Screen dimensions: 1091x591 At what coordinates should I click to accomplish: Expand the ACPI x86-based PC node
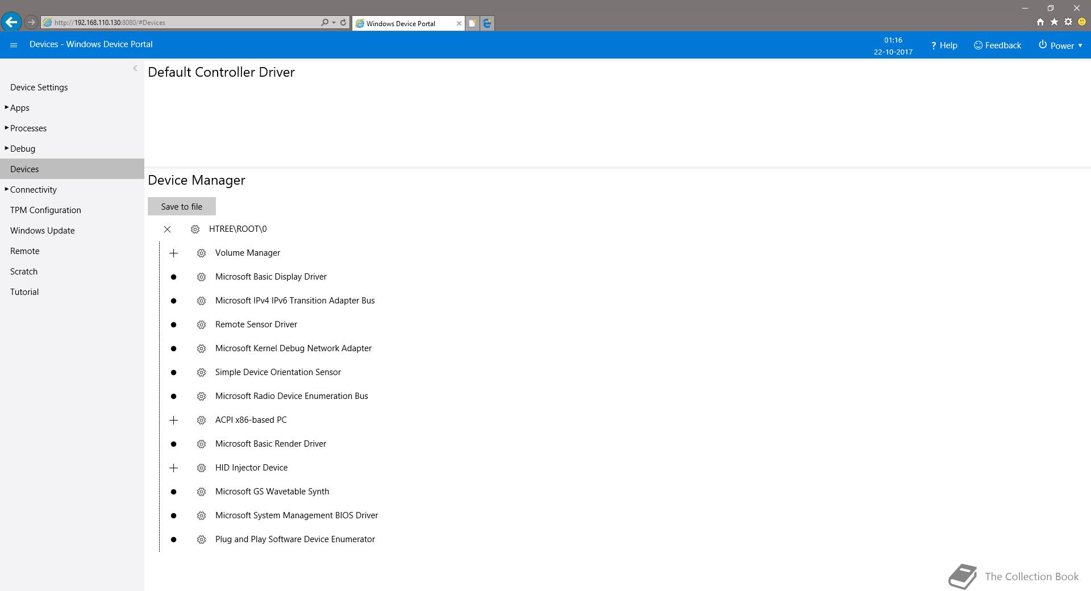[x=174, y=420]
